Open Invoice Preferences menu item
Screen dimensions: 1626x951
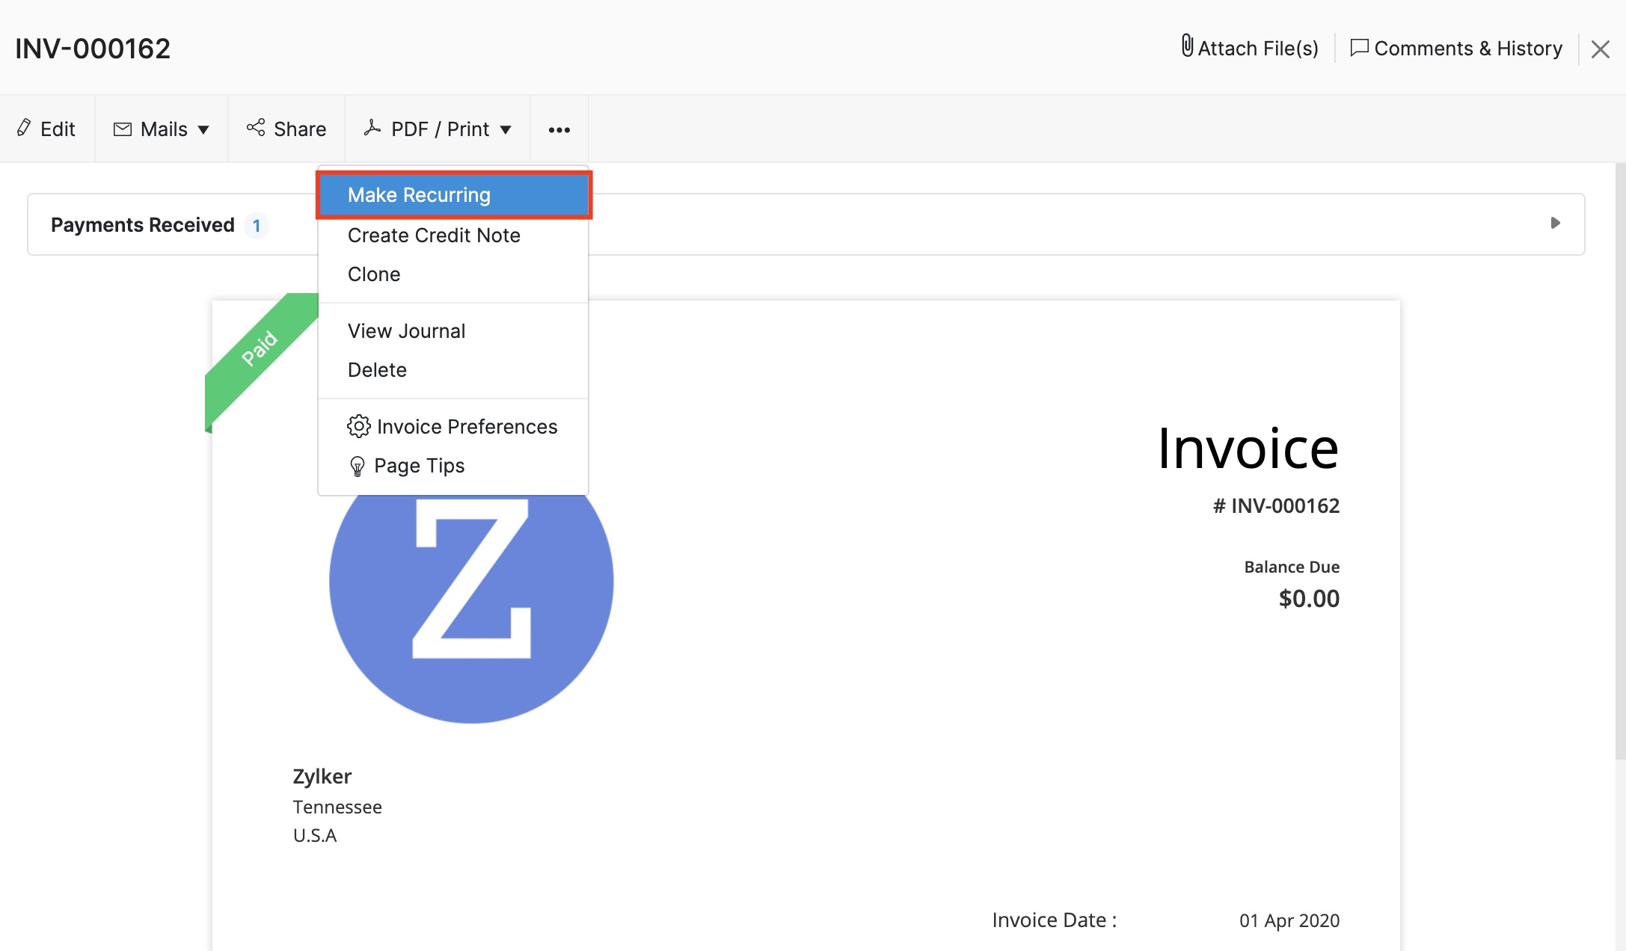point(453,427)
